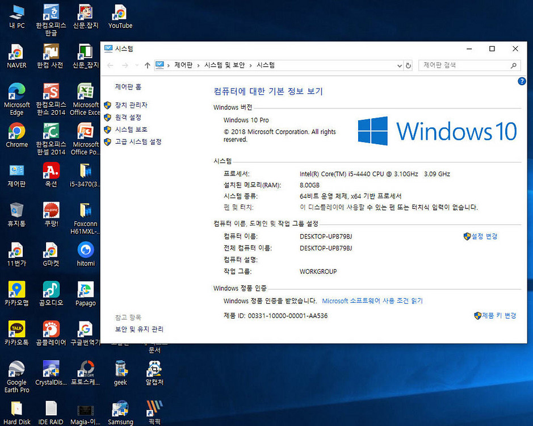Expand the chevron after 시스템 및 보안 breadcrumb
The image size is (533, 426).
[x=250, y=65]
